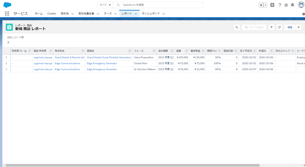This screenshot has width=305, height=167.
Task: Open 金額 column header dropdown
Action: coord(187,51)
